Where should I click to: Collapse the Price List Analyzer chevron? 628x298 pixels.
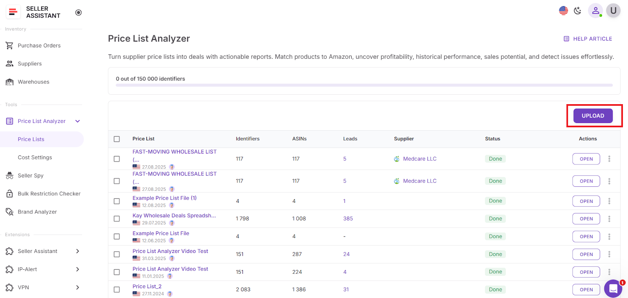pyautogui.click(x=78, y=121)
